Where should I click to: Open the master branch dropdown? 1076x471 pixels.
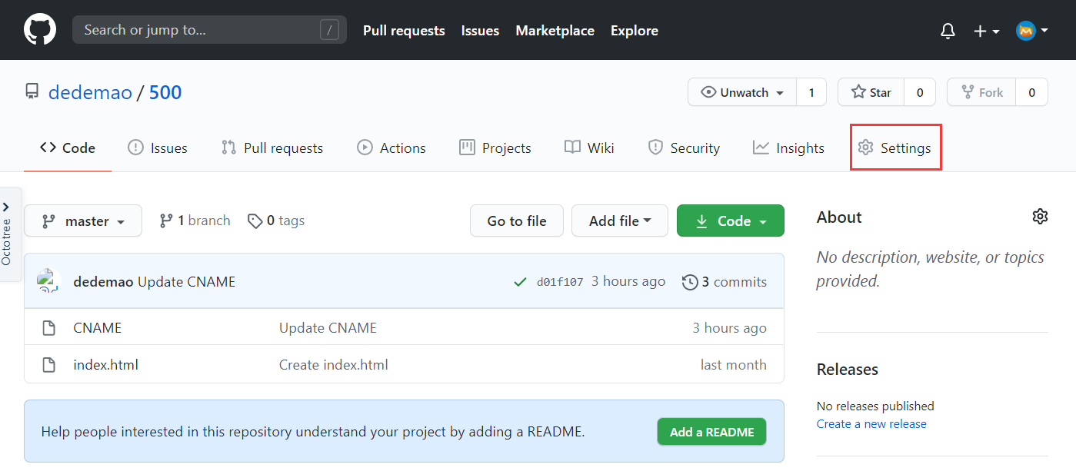point(83,221)
